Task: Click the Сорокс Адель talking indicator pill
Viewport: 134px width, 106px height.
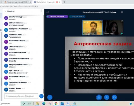Action: pyautogui.click(x=77, y=16)
